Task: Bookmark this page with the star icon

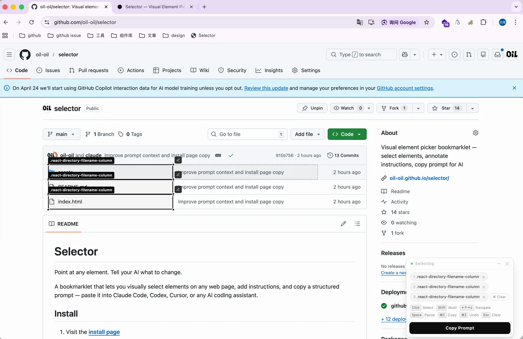Action: tap(427, 22)
